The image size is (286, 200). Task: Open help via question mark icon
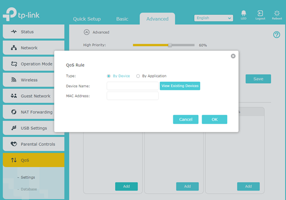tap(277, 35)
